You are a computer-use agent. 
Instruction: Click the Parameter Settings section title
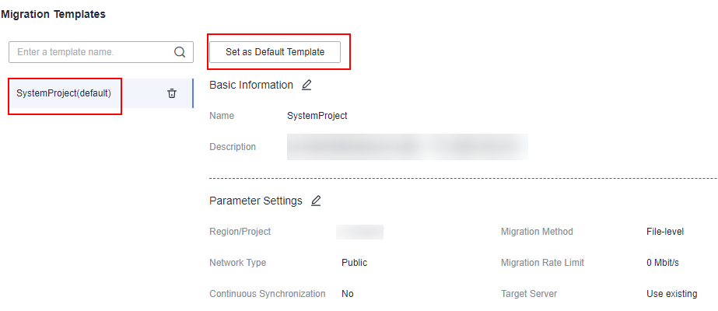[x=255, y=201]
